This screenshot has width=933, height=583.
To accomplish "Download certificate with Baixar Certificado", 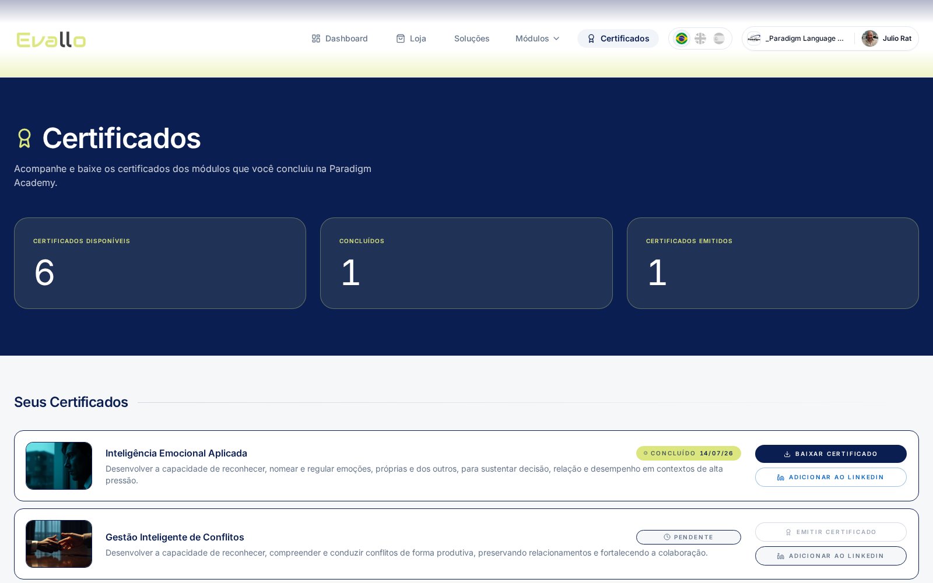I will (830, 454).
